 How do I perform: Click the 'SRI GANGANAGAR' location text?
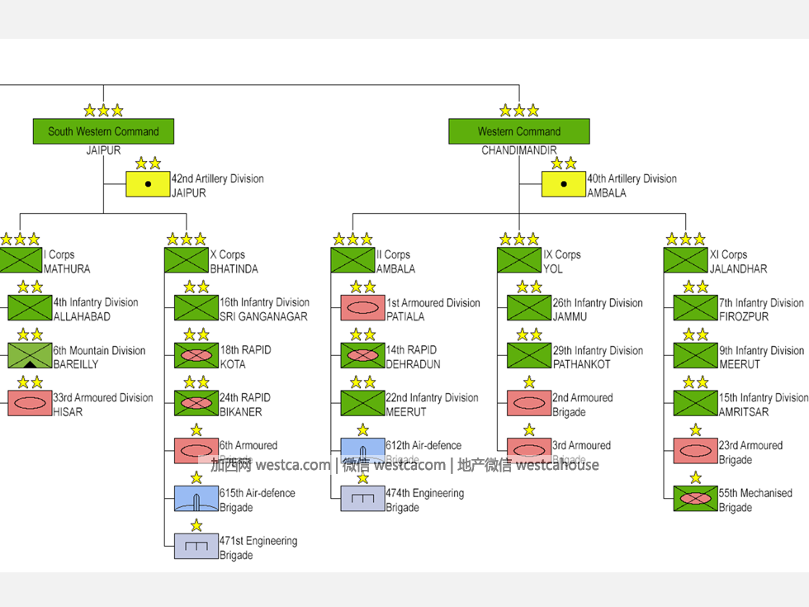pos(263,316)
